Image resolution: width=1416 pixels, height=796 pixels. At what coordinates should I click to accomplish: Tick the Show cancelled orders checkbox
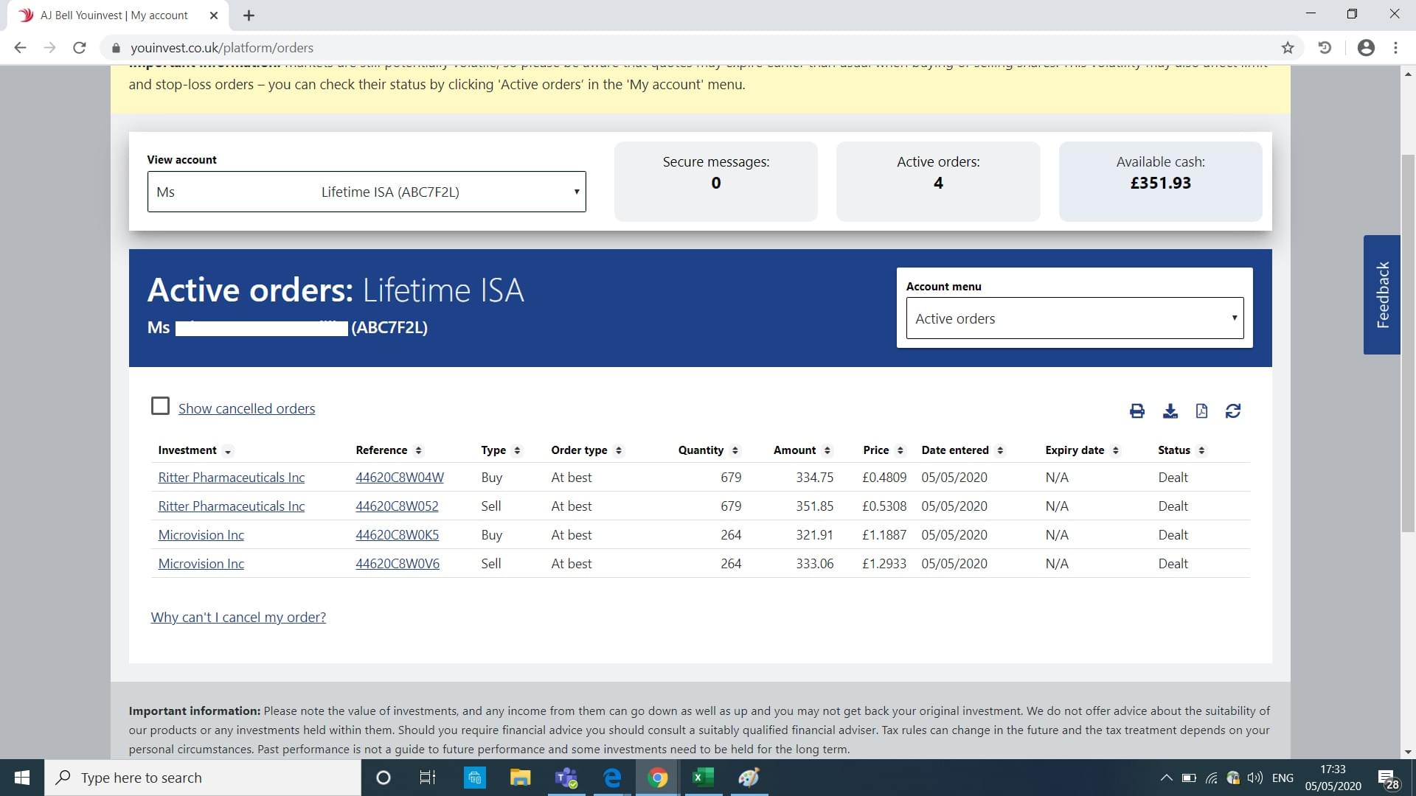click(x=160, y=406)
